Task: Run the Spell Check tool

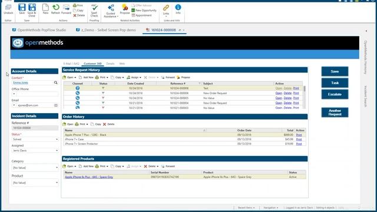Action: click(94, 11)
